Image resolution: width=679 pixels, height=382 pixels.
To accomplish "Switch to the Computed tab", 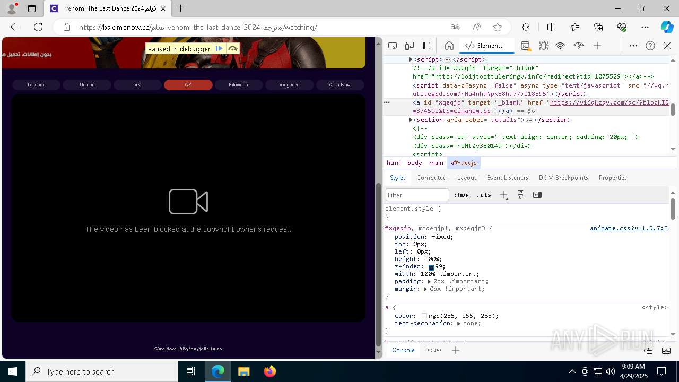I will [431, 178].
